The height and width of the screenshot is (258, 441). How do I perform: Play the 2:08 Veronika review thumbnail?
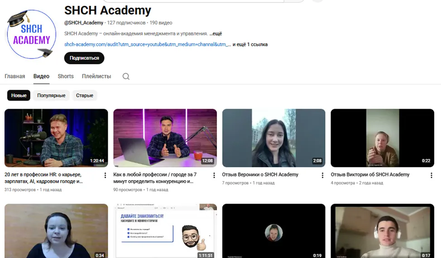click(273, 138)
